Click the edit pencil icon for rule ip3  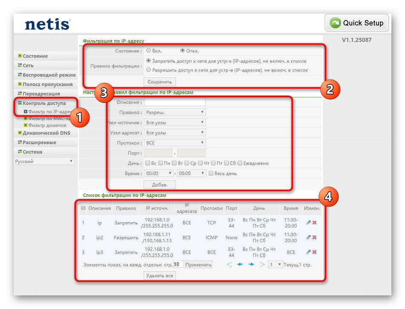pos(308,252)
